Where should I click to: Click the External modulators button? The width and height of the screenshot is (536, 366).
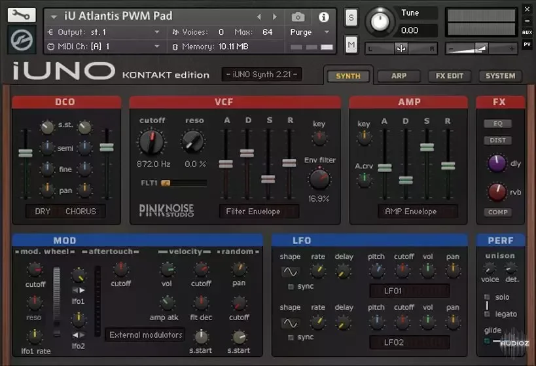[146, 335]
